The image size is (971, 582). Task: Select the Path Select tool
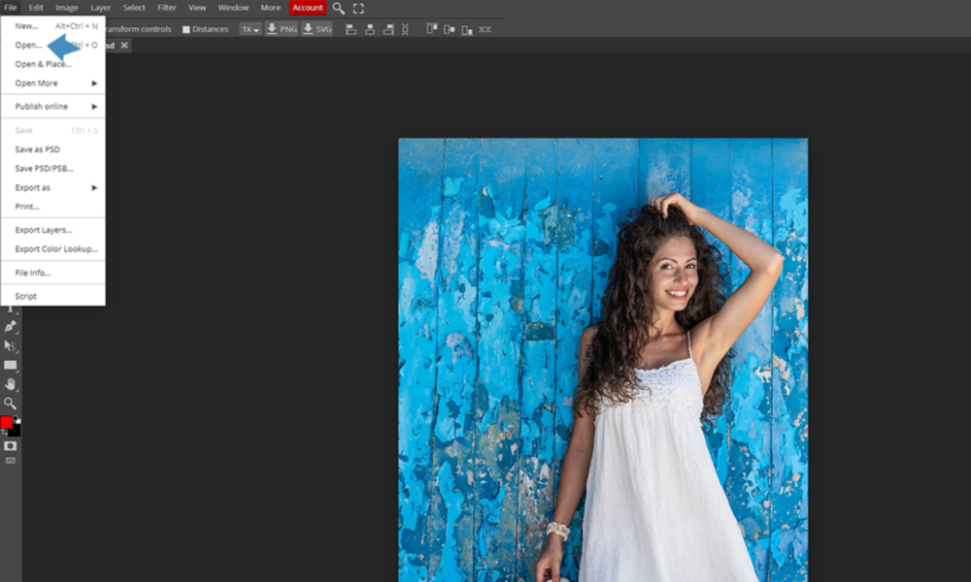(10, 345)
